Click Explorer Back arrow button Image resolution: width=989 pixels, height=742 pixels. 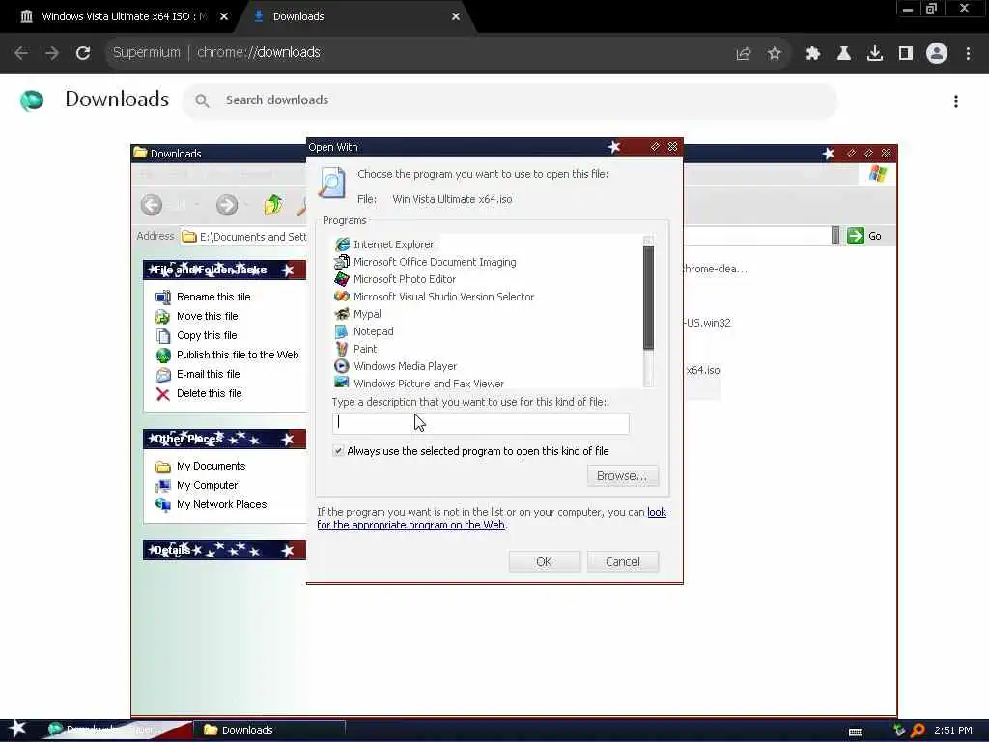coord(152,205)
